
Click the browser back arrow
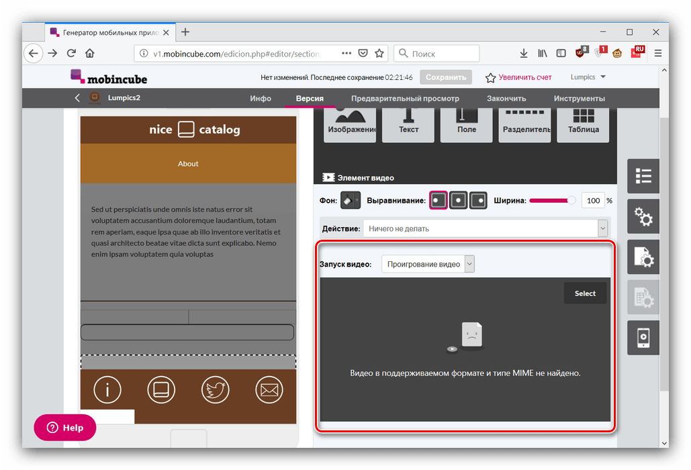(x=33, y=53)
